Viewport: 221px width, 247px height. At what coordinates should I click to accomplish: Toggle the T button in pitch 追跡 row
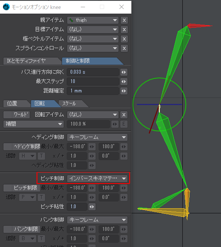(42, 197)
